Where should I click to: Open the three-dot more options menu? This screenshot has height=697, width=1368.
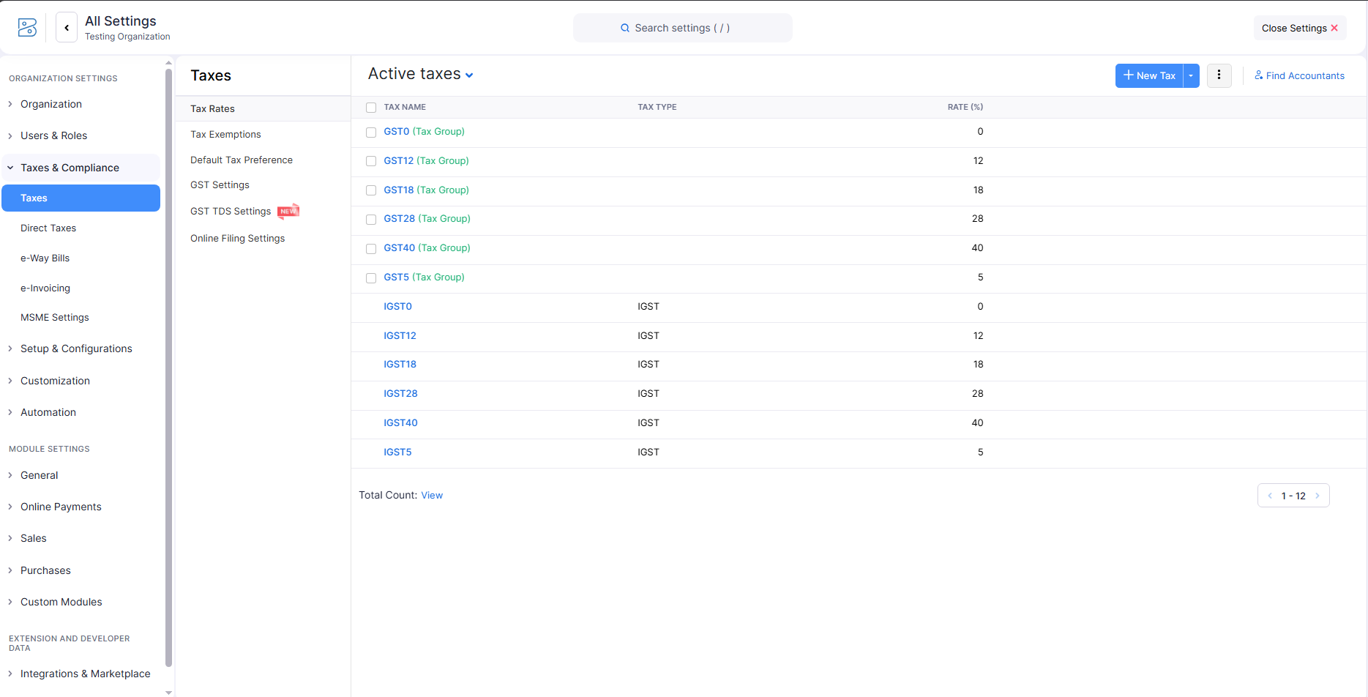1219,75
